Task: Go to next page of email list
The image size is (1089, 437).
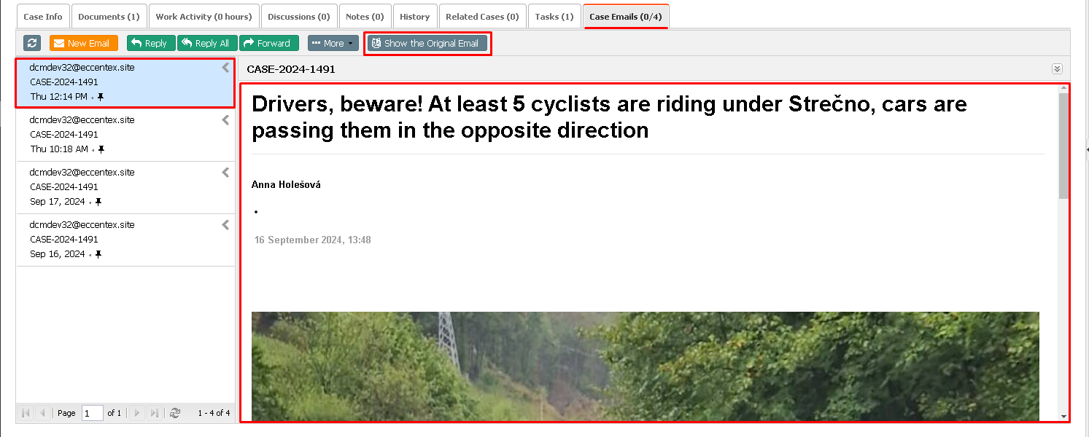Action: pyautogui.click(x=136, y=413)
